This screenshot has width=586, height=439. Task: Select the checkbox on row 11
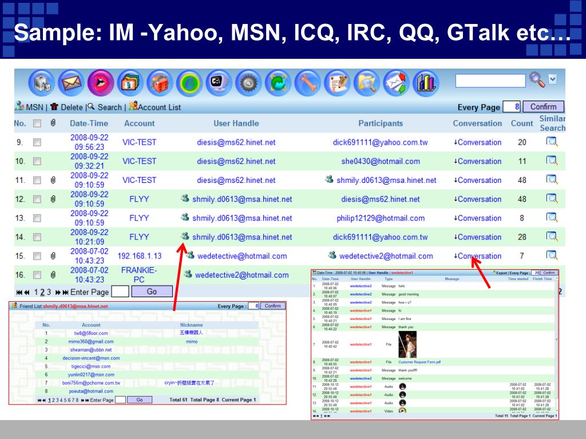(37, 180)
